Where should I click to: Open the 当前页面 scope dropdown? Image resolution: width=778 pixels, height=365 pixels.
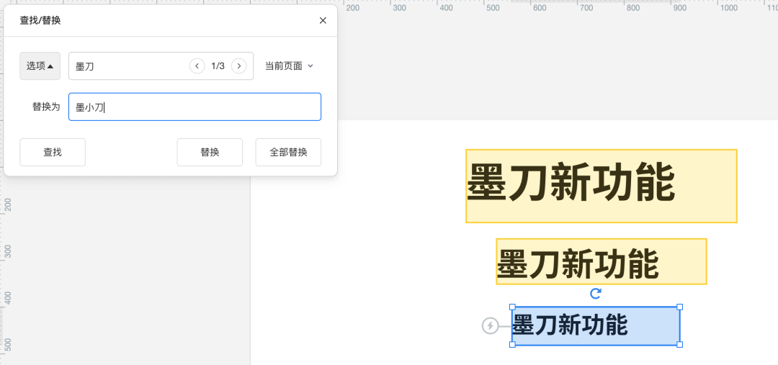pos(290,66)
